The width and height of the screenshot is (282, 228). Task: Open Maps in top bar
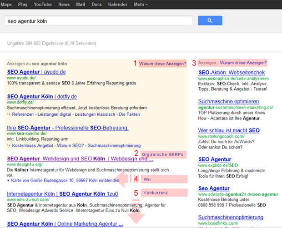(x=6, y=4)
